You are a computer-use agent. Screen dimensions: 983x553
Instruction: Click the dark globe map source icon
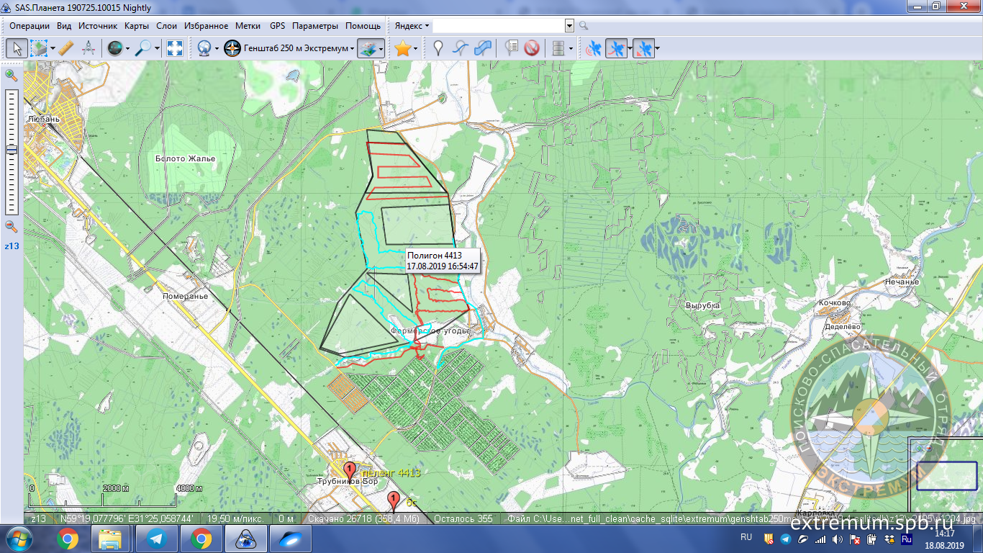[x=114, y=48]
